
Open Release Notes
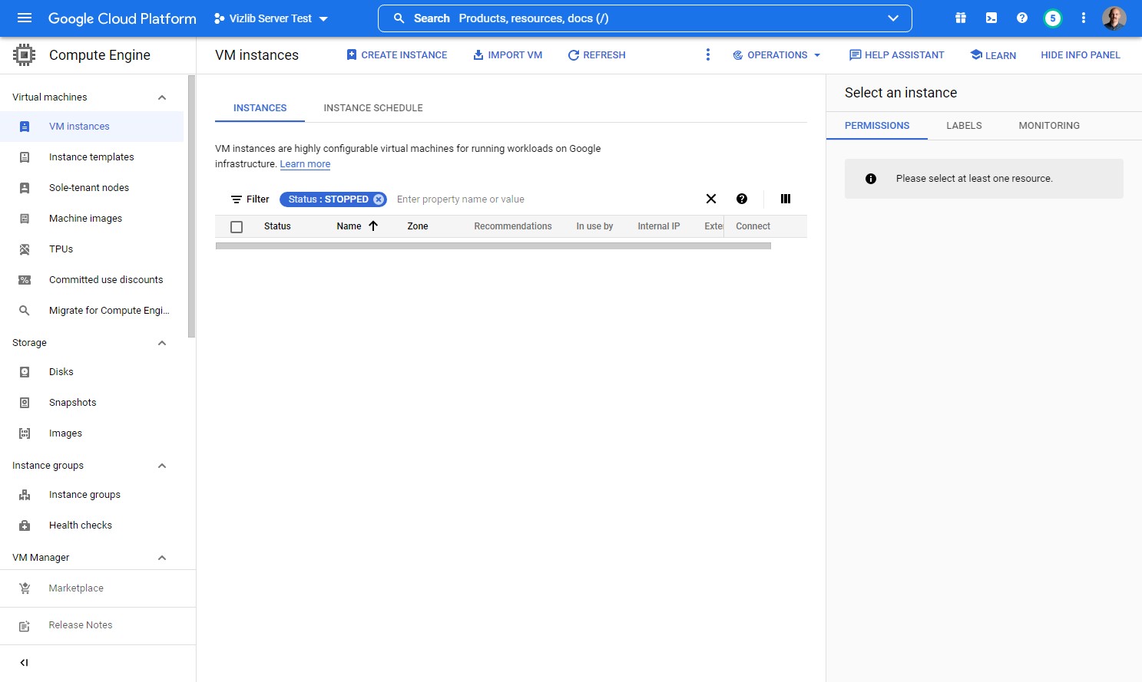point(98,625)
